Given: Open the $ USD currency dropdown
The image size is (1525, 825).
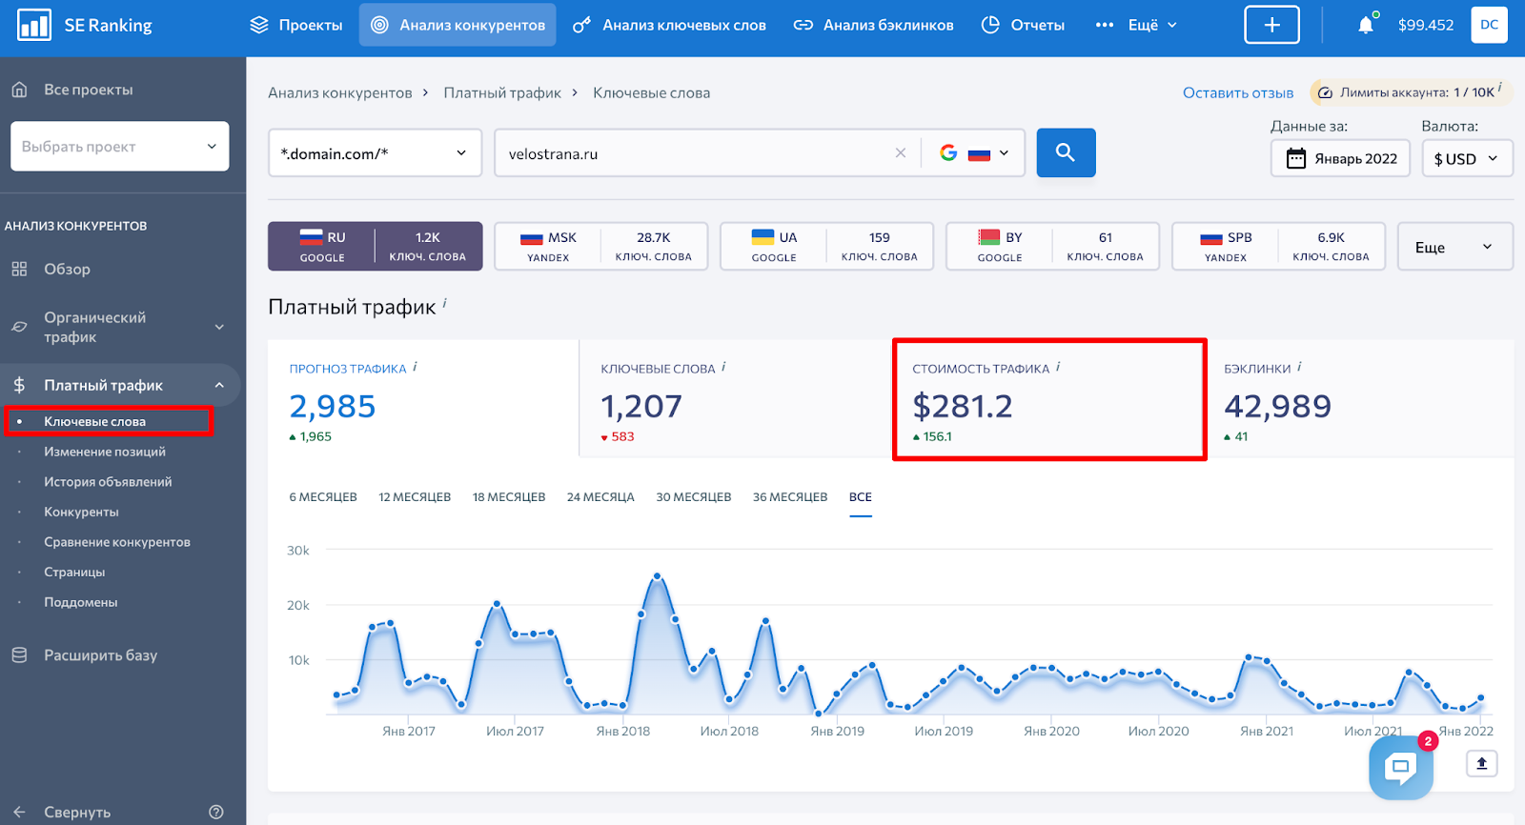Looking at the screenshot, I should pos(1467,158).
